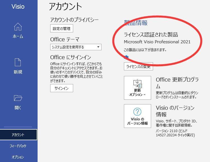Click the サインイン button
This screenshot has width=210, height=162.
62,88
